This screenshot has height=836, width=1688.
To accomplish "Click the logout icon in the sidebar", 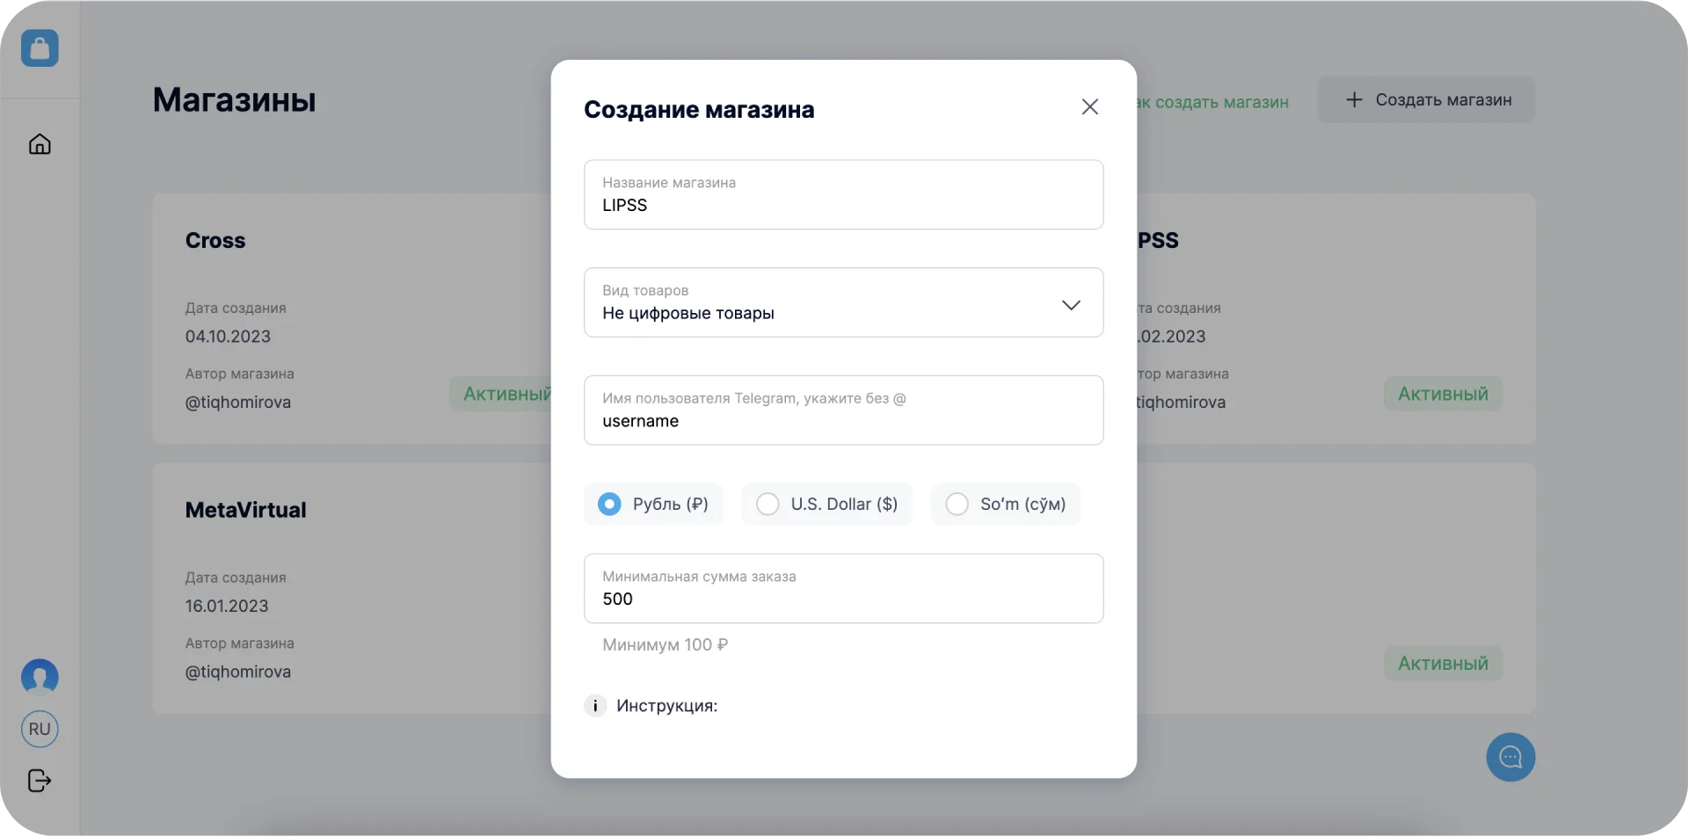I will (39, 780).
